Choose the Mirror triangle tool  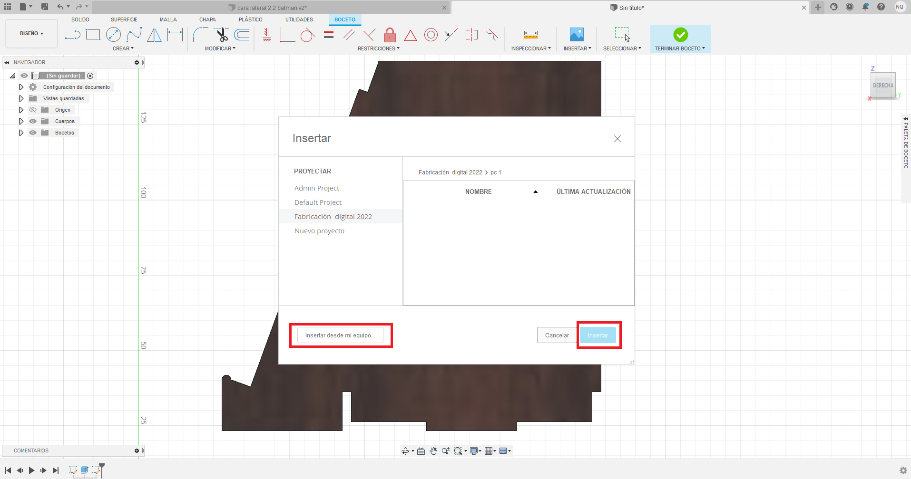[154, 35]
